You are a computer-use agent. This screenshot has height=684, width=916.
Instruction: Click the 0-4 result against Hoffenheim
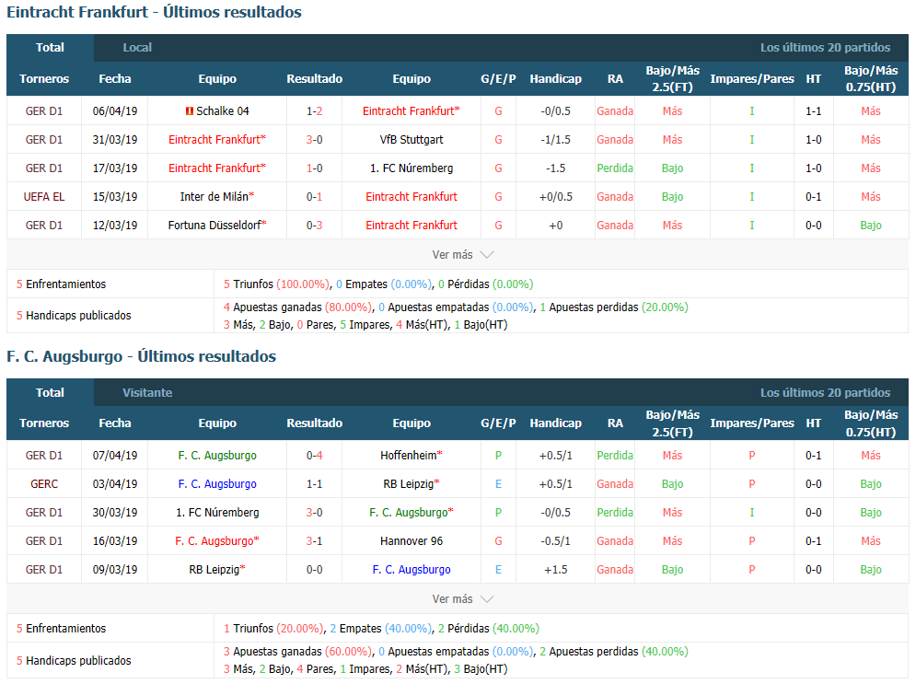[314, 456]
